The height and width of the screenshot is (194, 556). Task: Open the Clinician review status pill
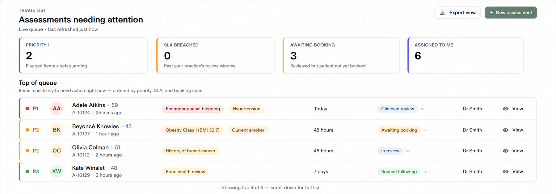[x=397, y=109]
